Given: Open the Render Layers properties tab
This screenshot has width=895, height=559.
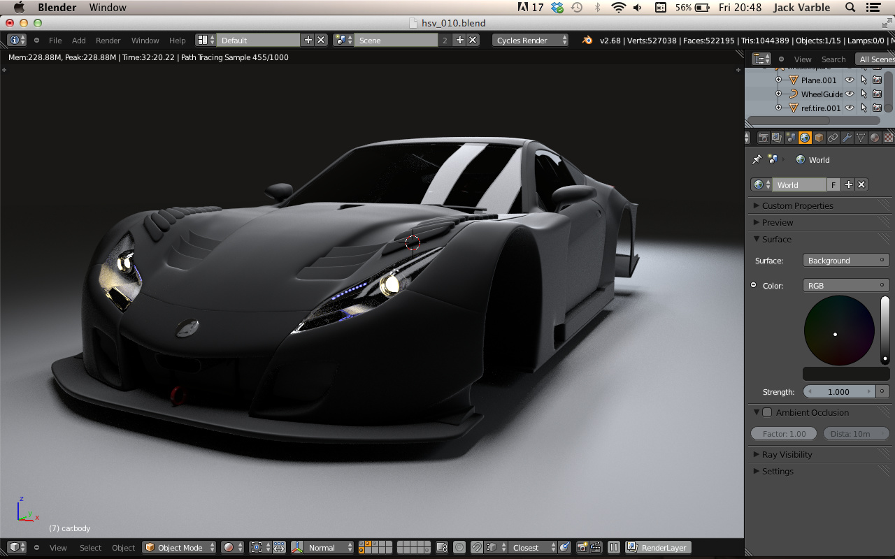Looking at the screenshot, I should click(777, 138).
